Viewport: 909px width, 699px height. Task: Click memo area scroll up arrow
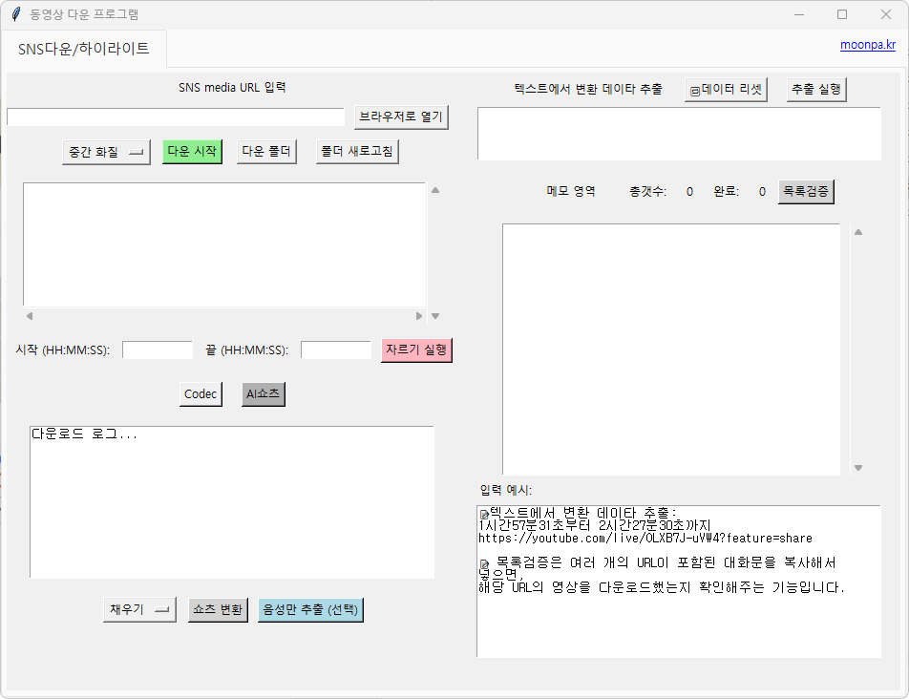pos(858,232)
